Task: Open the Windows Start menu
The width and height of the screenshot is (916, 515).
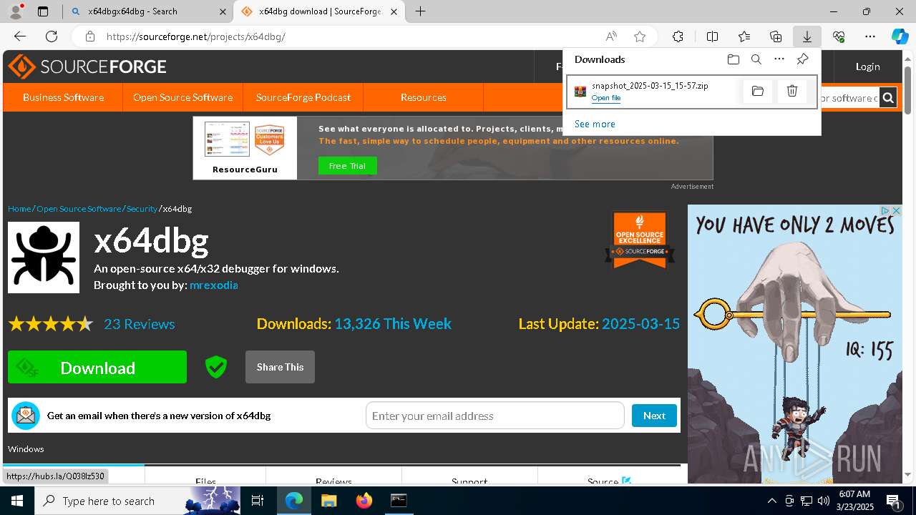Action: [16, 501]
